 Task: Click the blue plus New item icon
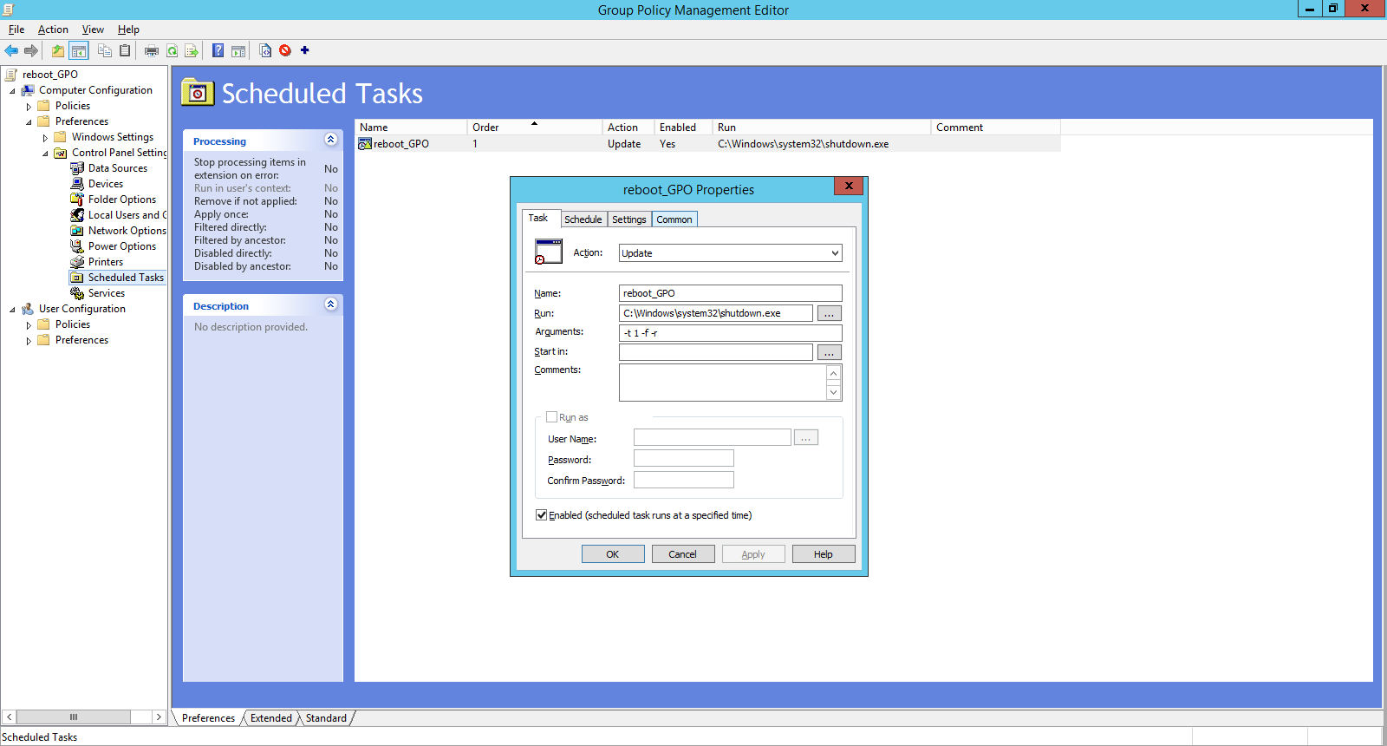pyautogui.click(x=305, y=50)
